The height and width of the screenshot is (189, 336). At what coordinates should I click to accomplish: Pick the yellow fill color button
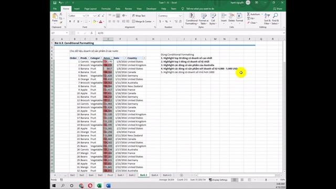[x=94, y=22]
